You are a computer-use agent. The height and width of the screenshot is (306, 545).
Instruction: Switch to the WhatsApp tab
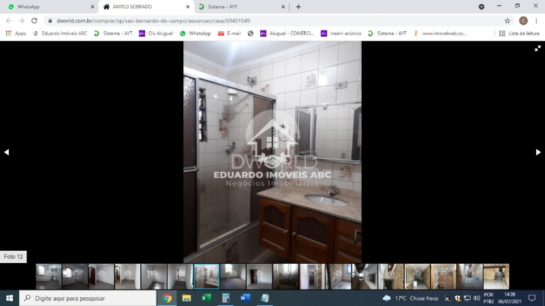(48, 7)
